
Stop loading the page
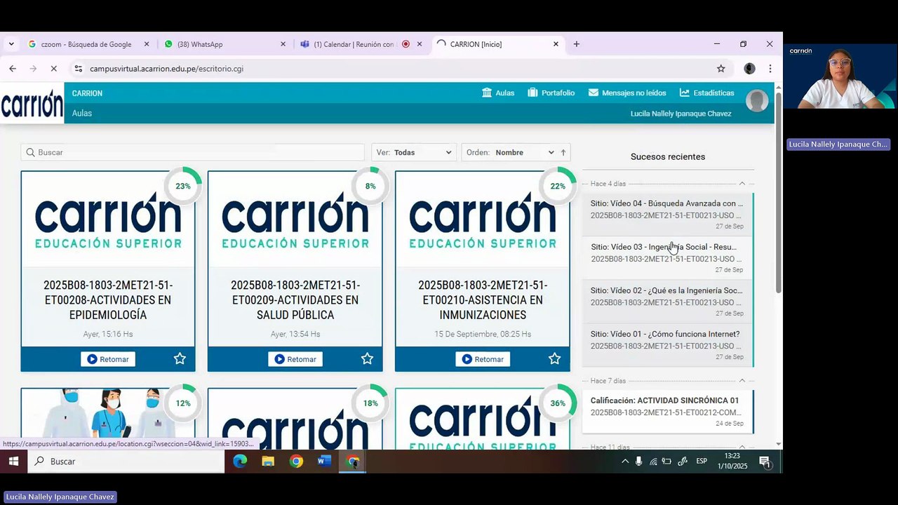pos(53,69)
